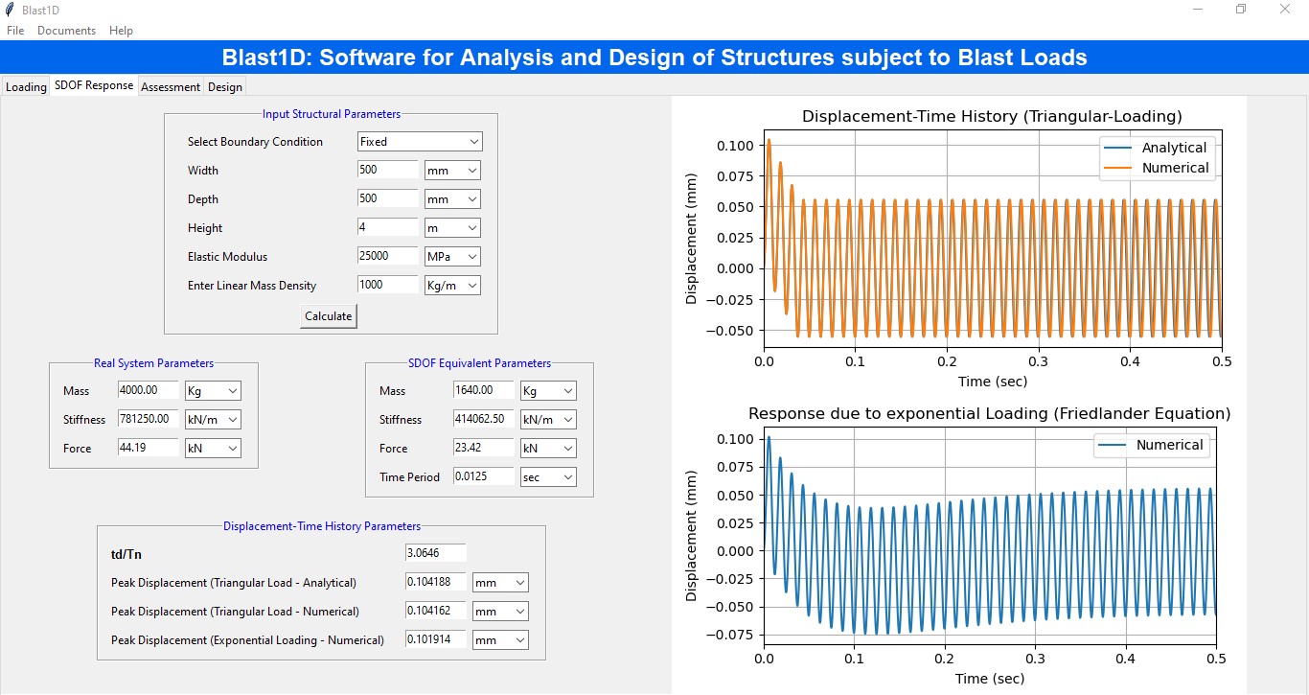Go to the Assessment tab
1309x695 pixels.
[171, 86]
